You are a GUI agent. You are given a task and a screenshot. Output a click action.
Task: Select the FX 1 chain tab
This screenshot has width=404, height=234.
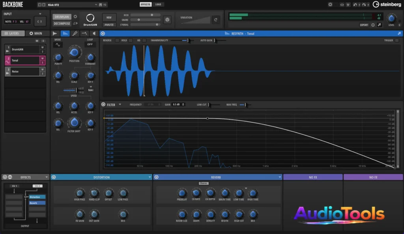14,186
